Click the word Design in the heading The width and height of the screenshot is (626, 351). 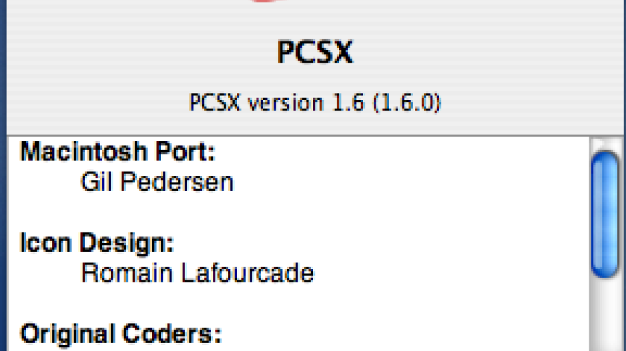pyautogui.click(x=127, y=242)
